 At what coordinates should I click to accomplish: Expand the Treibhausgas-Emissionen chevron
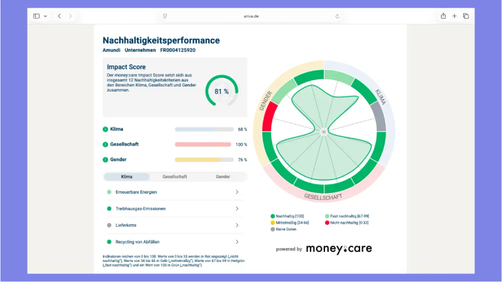point(237,209)
